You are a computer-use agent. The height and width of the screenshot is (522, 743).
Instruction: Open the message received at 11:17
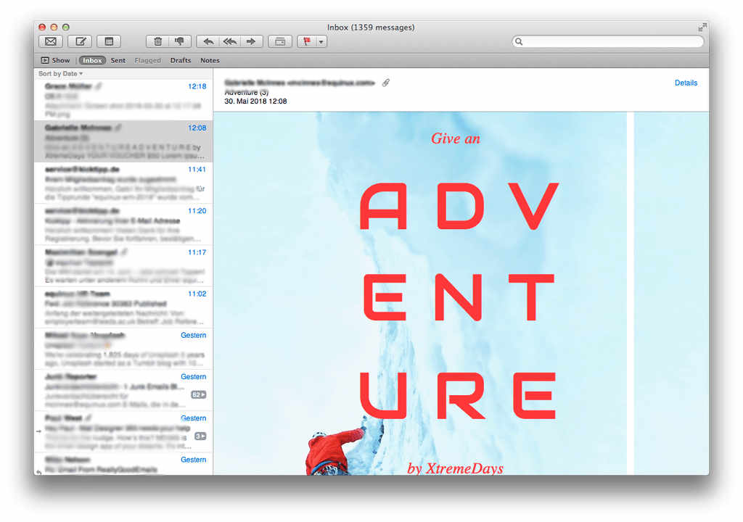click(x=123, y=265)
